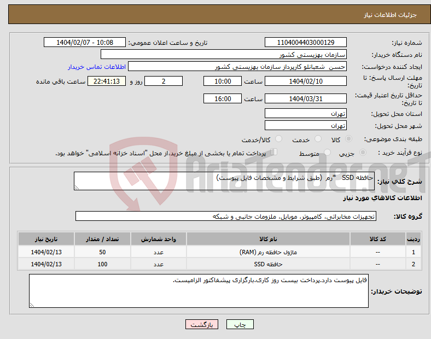
Task: Click the SSD row date 1404/02/13
Action: click(46, 264)
